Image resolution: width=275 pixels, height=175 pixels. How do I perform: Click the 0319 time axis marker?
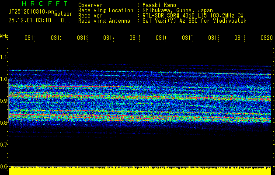[240, 38]
